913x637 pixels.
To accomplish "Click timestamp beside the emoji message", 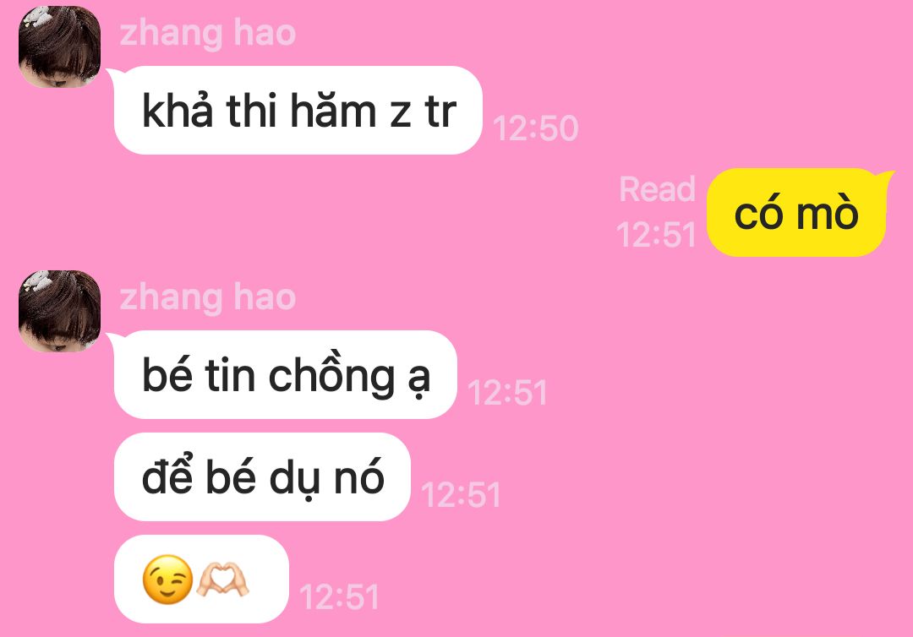I will (x=340, y=596).
